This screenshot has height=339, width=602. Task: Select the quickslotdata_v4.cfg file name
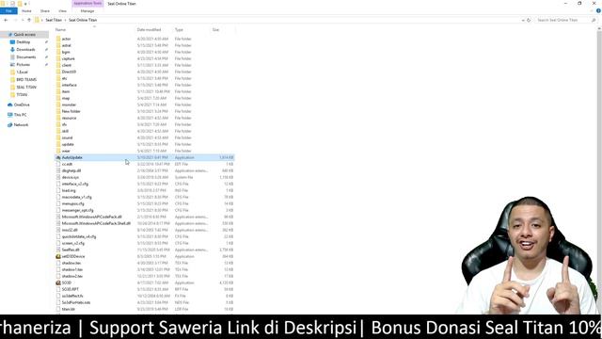pos(79,236)
